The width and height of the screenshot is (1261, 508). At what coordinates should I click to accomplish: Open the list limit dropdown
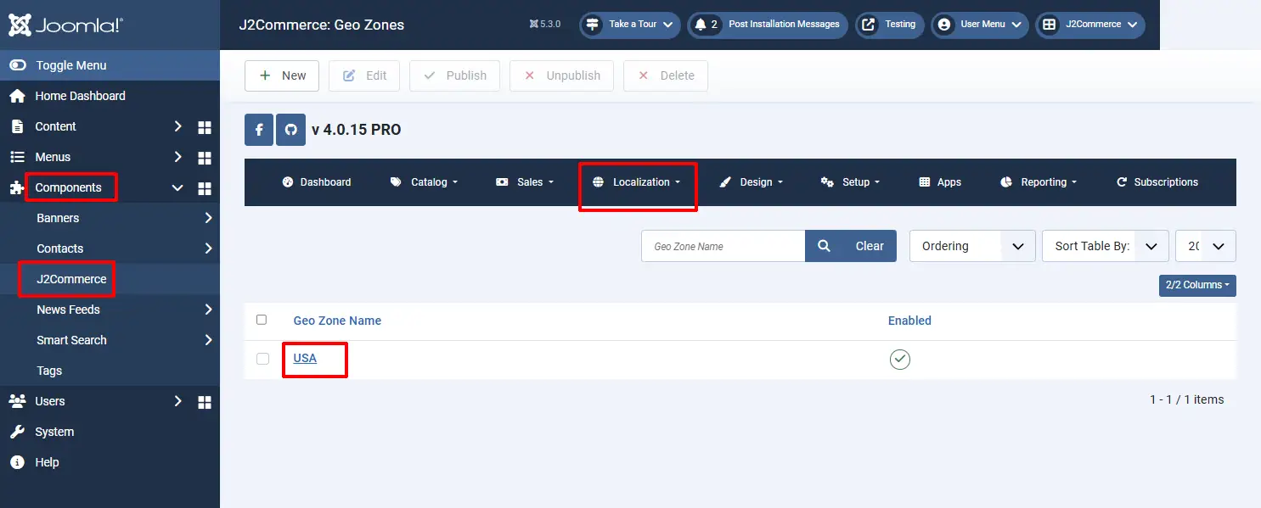click(1205, 246)
